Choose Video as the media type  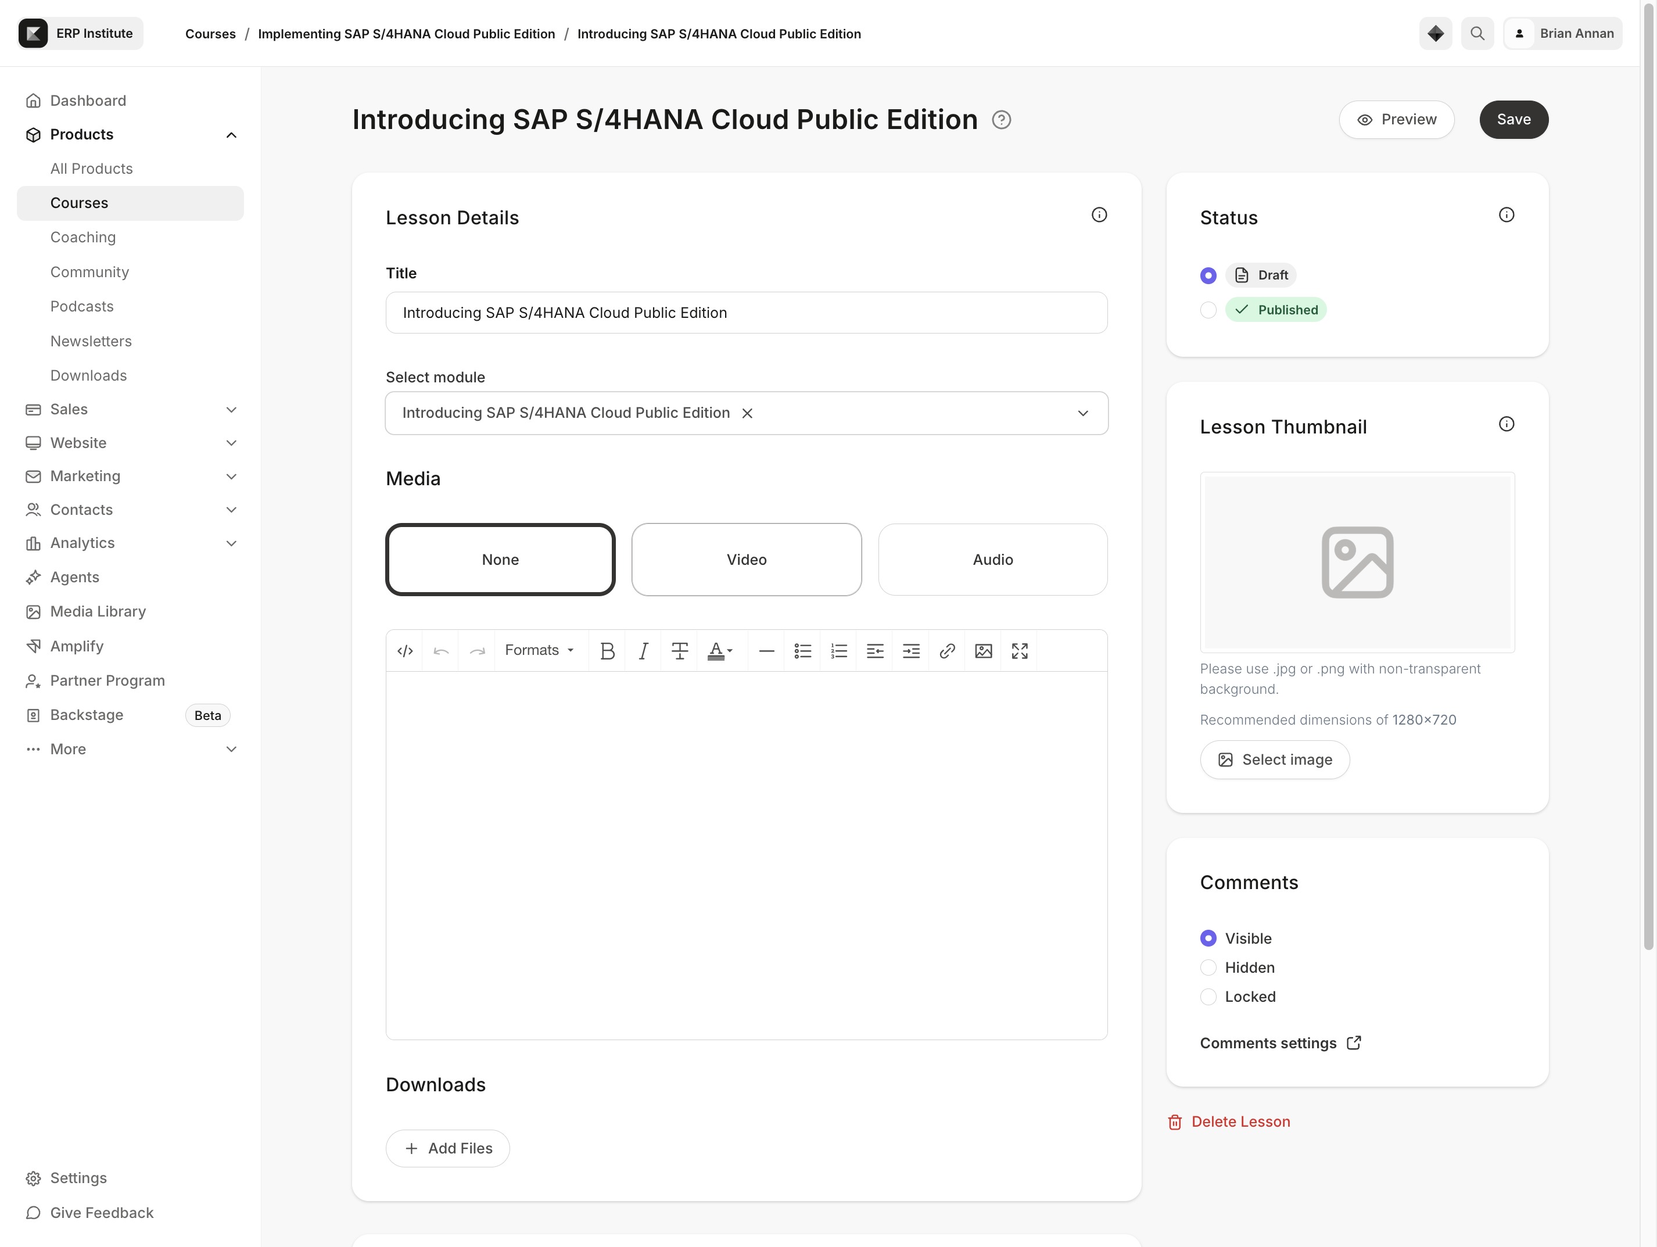(x=747, y=560)
